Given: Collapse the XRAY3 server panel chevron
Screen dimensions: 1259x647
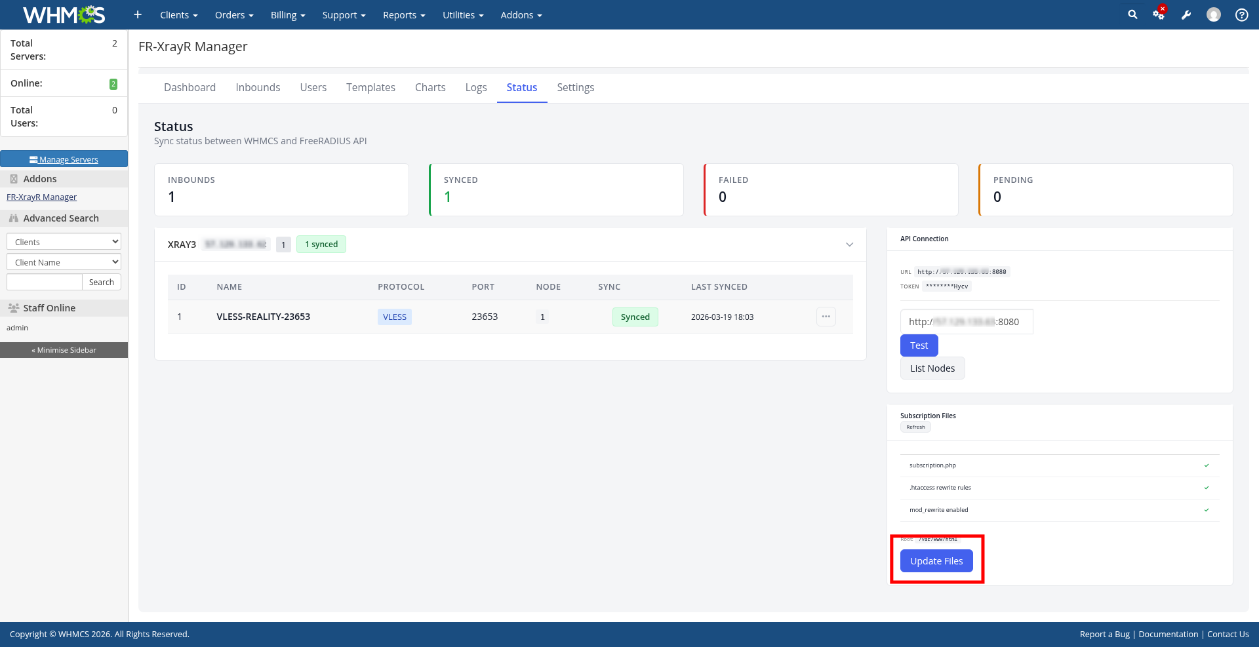Looking at the screenshot, I should [849, 245].
